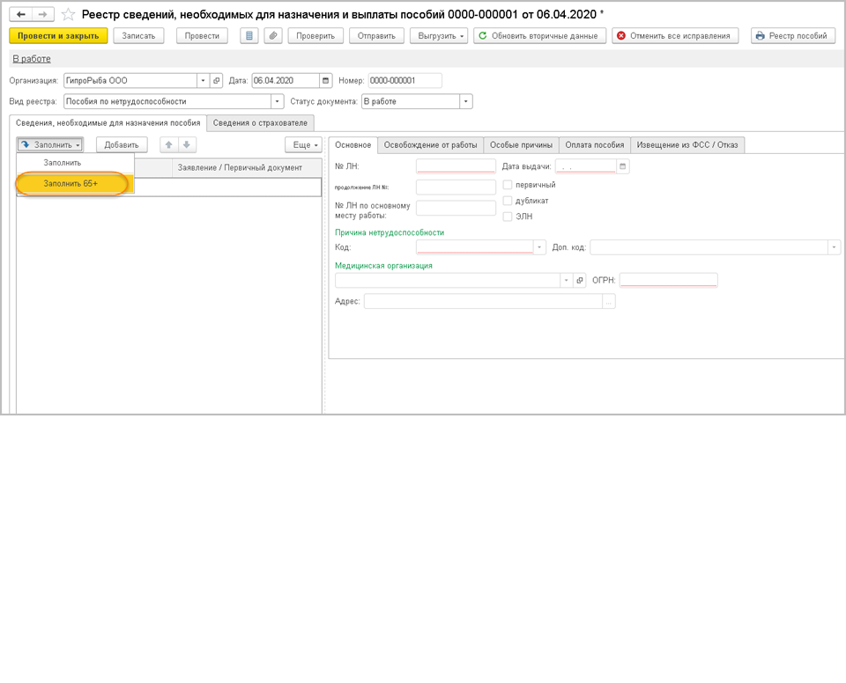
Task: Select Заполнить 65+ menu item
Action: [71, 183]
